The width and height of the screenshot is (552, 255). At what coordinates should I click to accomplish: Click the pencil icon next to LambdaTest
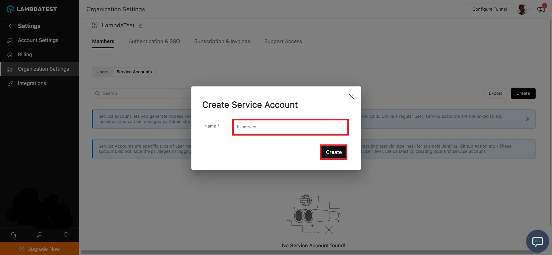coord(141,26)
